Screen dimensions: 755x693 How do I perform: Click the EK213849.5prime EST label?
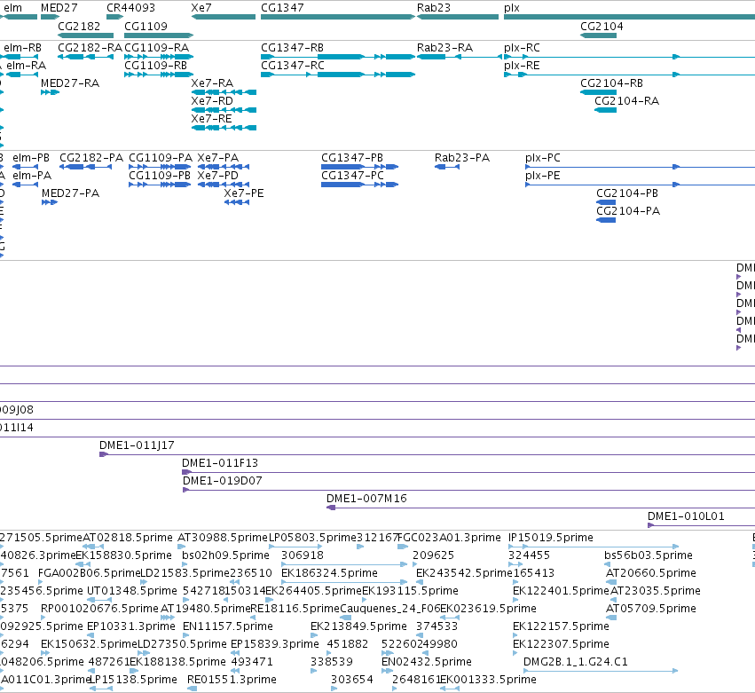click(x=358, y=626)
